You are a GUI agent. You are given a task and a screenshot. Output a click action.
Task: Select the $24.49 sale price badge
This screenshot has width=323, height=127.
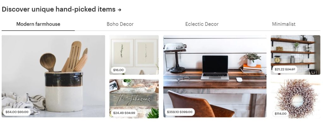tap(124, 113)
